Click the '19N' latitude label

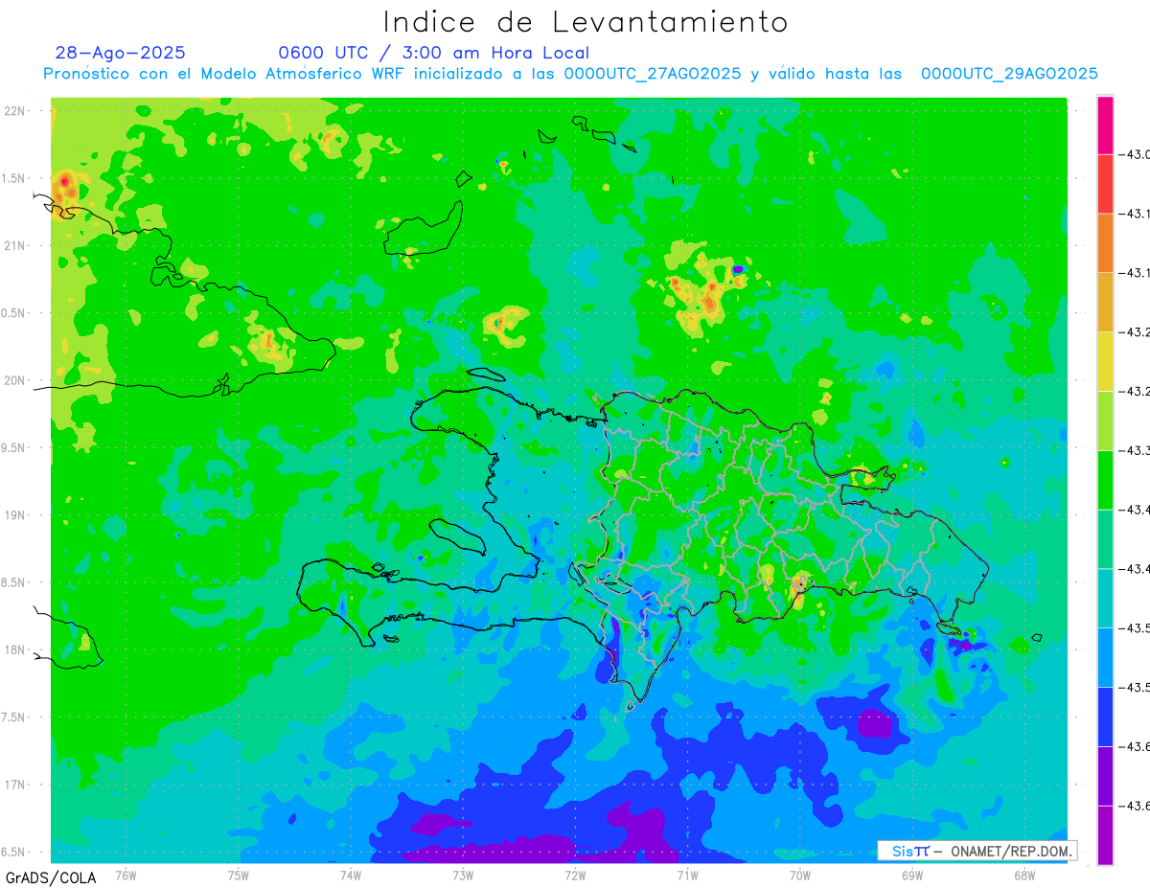[15, 514]
